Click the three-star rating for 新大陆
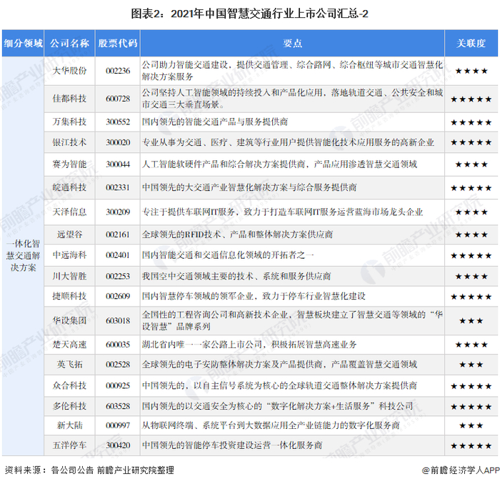The image size is (500, 484). [471, 425]
